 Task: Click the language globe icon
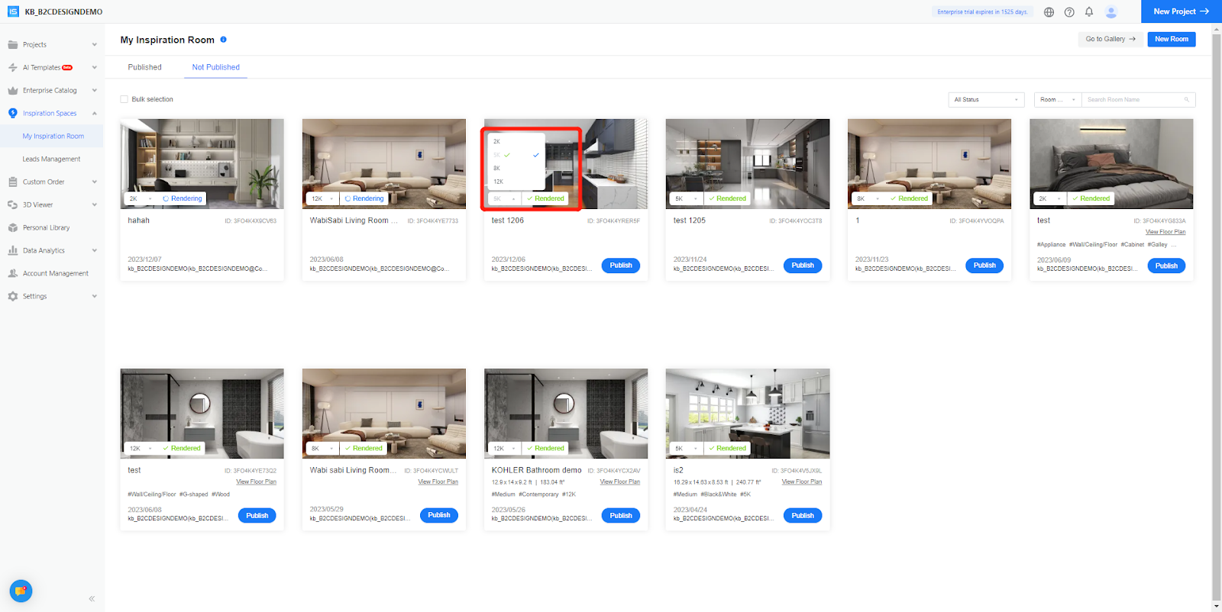pyautogui.click(x=1049, y=12)
